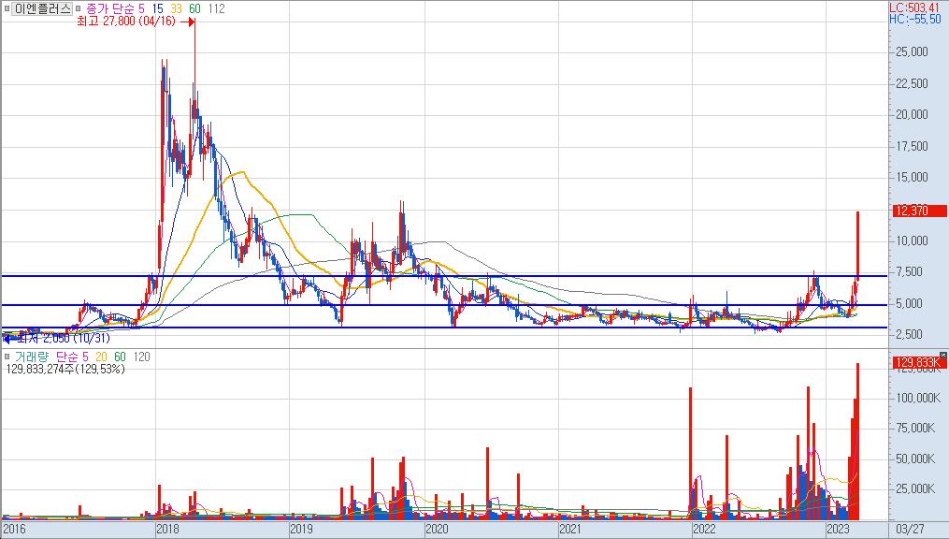
Task: Click the 100,000K volume axis label
Action: (x=918, y=398)
